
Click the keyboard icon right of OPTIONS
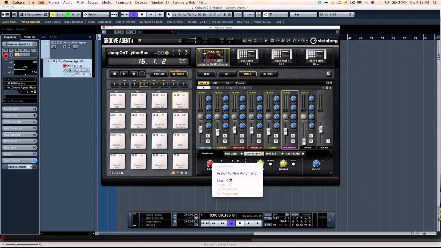(329, 74)
